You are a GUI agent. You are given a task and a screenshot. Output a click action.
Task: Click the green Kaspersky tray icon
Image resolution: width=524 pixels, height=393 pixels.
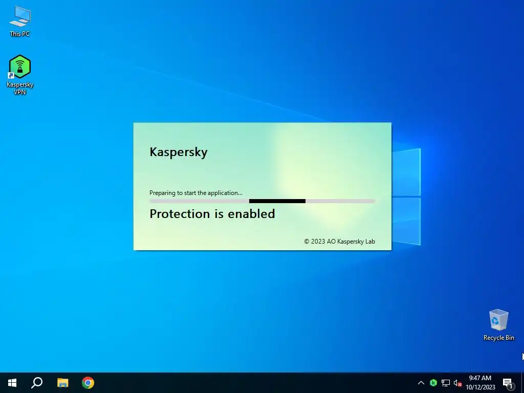(433, 383)
